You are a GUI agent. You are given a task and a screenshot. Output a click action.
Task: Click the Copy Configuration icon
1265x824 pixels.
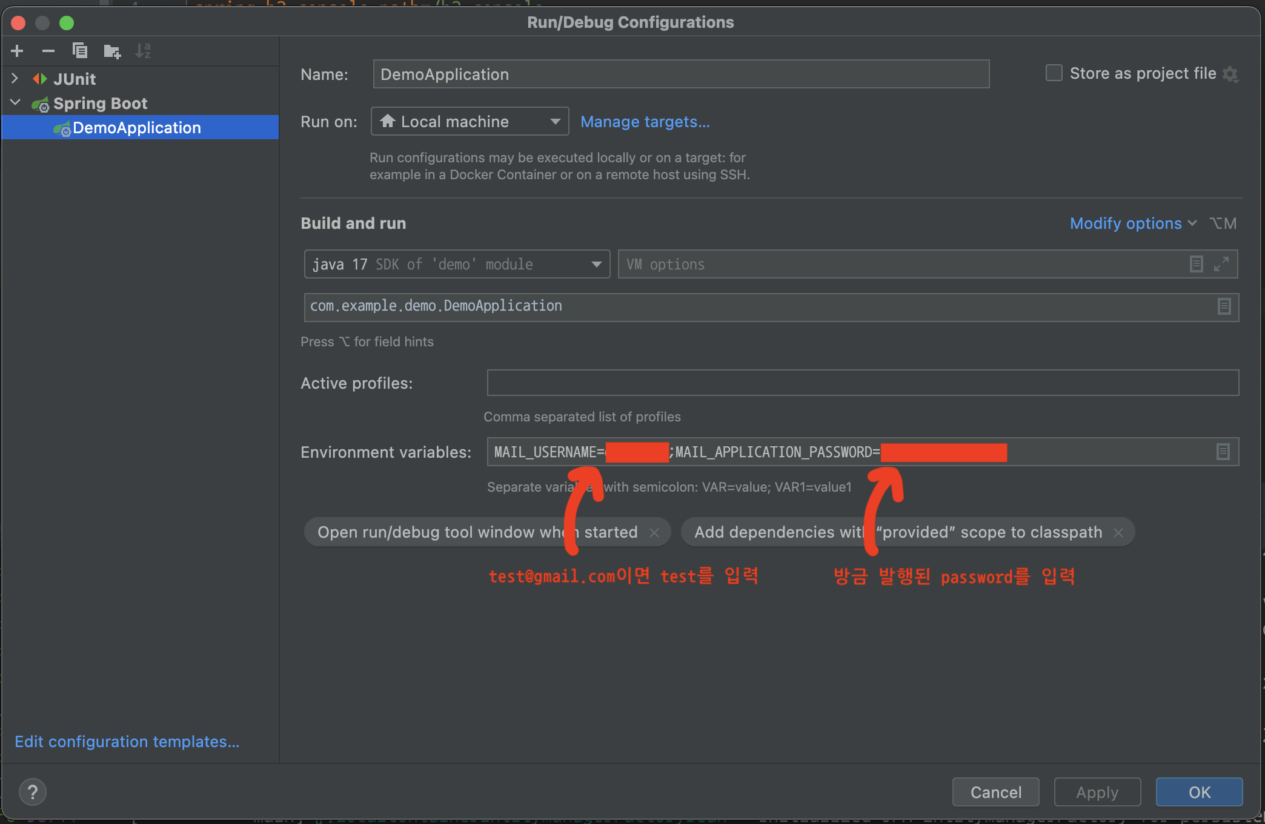[x=80, y=51]
